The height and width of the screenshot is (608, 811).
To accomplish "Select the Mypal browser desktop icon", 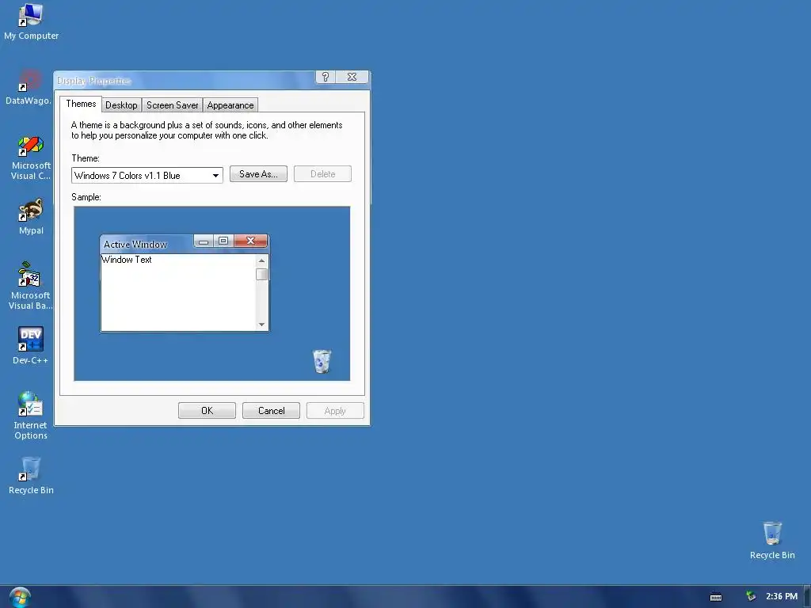I will tap(31, 217).
